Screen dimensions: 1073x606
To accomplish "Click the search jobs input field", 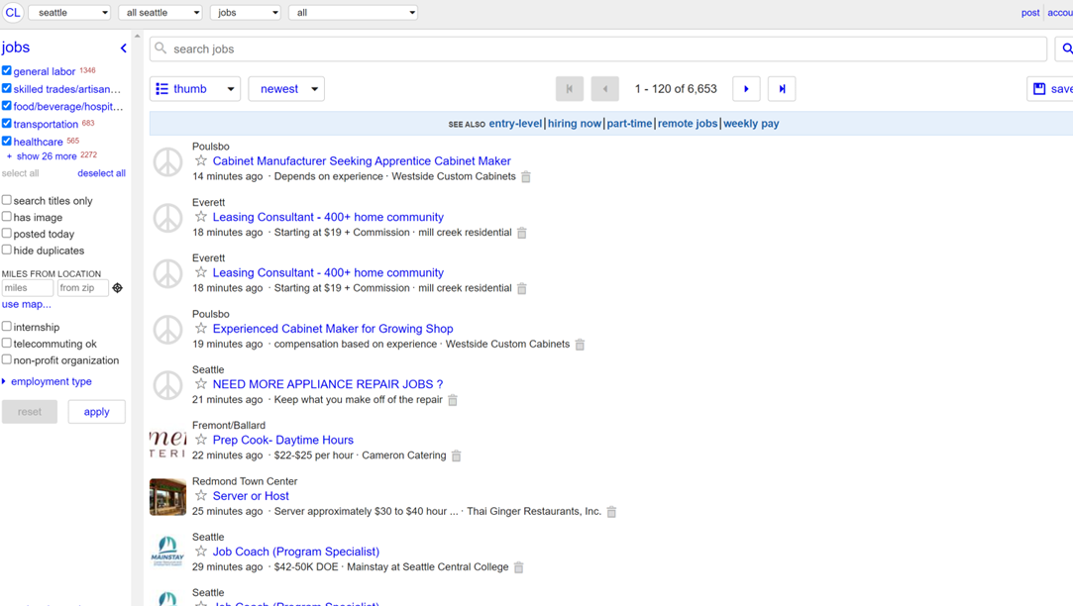I will (597, 49).
